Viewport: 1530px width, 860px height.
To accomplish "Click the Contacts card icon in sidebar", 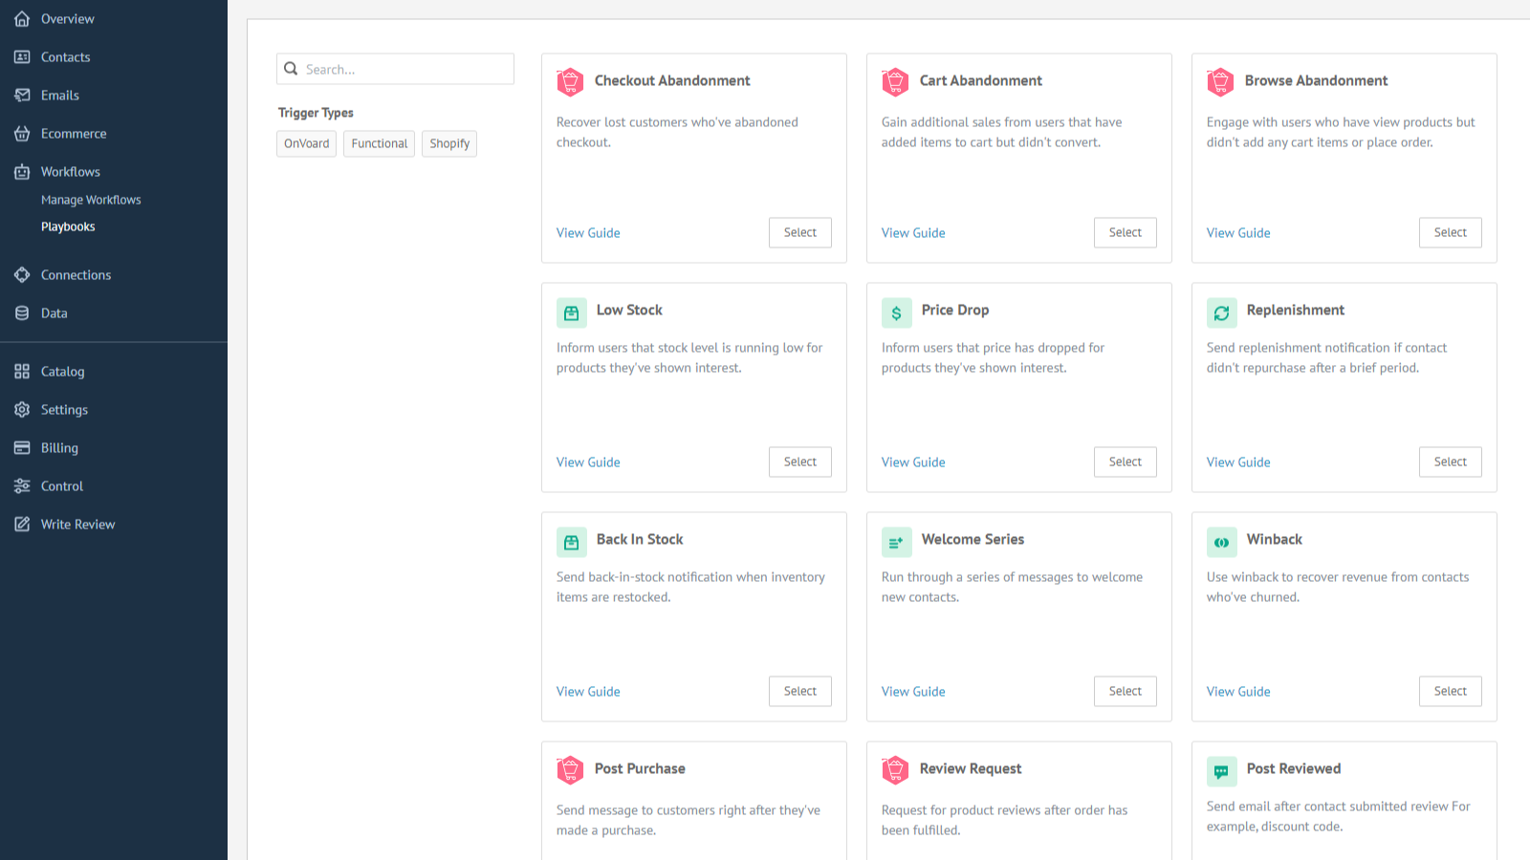I will click(x=22, y=57).
